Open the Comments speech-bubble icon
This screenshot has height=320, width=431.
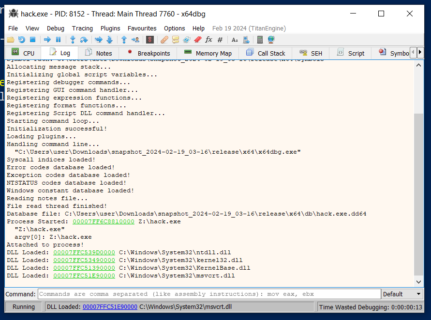pyautogui.click(x=176, y=40)
